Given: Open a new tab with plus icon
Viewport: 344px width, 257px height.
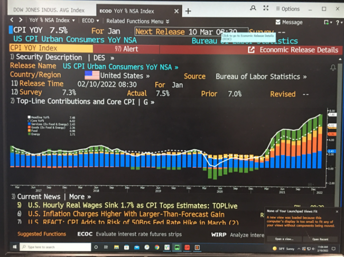Looking at the screenshot, I should tap(188, 10).
